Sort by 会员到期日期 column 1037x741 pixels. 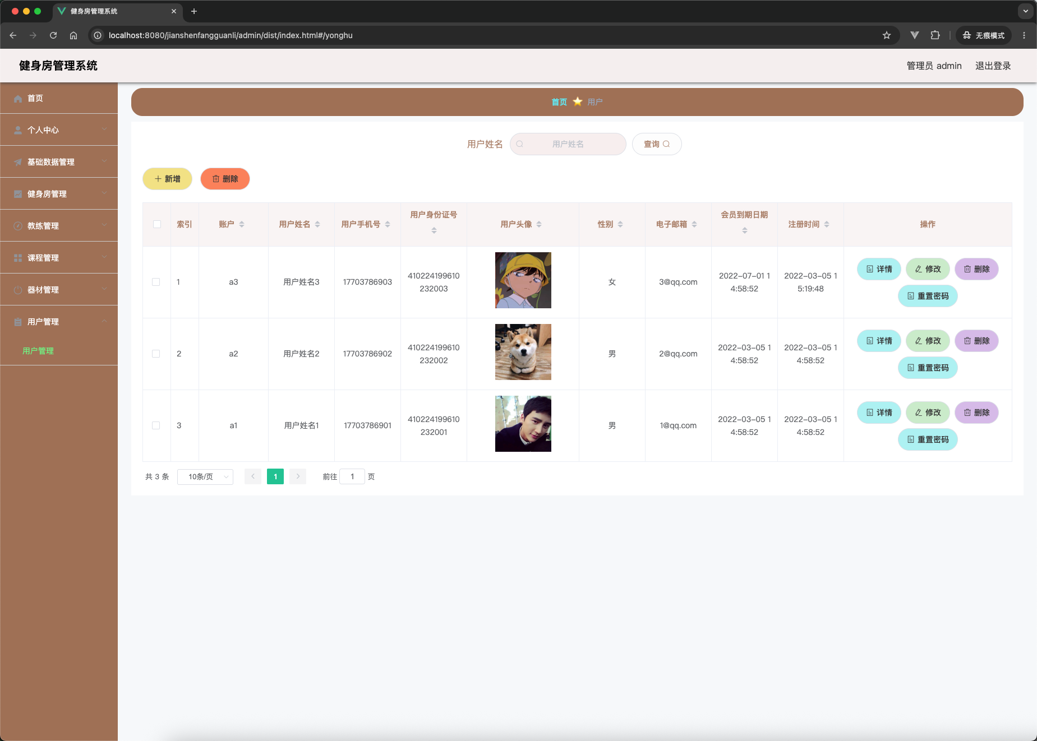click(744, 230)
